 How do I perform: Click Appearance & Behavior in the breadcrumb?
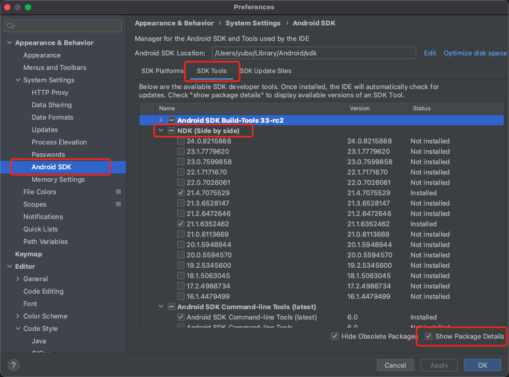(174, 23)
